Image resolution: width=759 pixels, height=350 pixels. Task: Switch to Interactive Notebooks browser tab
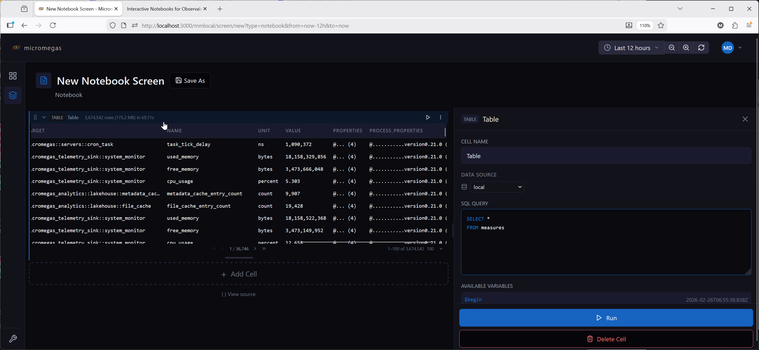164,9
